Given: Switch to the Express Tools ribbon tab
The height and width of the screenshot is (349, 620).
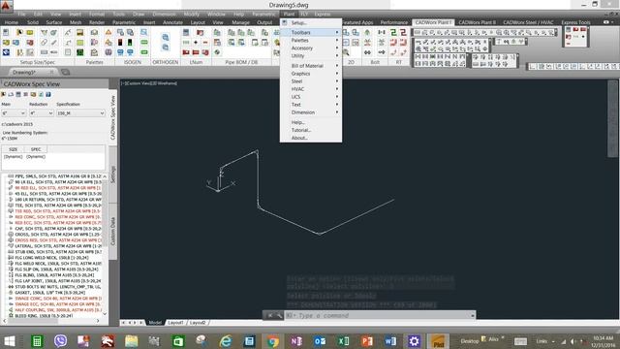Looking at the screenshot, I should coord(575,22).
